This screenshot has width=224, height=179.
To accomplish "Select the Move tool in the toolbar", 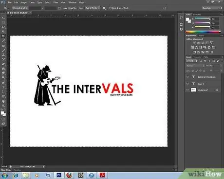I will [3, 18].
